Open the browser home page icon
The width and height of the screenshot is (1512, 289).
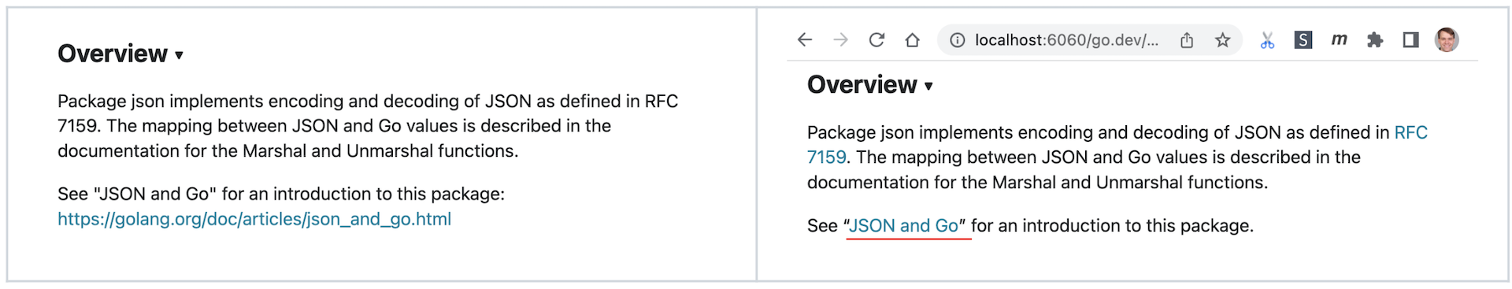tap(912, 39)
